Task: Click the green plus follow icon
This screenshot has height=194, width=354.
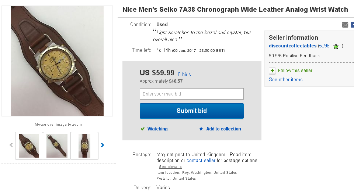Action: point(272,71)
